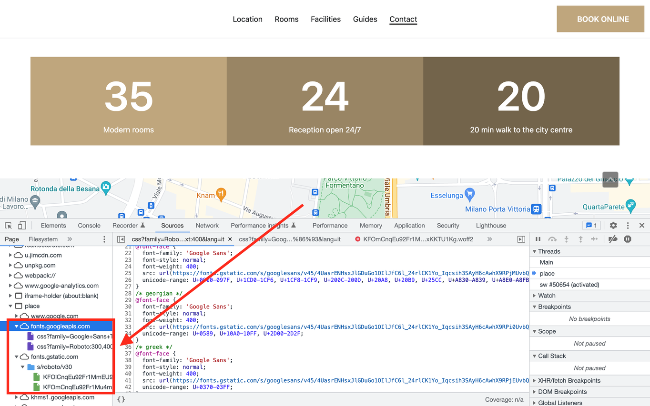Toggle pause on exceptions icon

(x=628, y=239)
